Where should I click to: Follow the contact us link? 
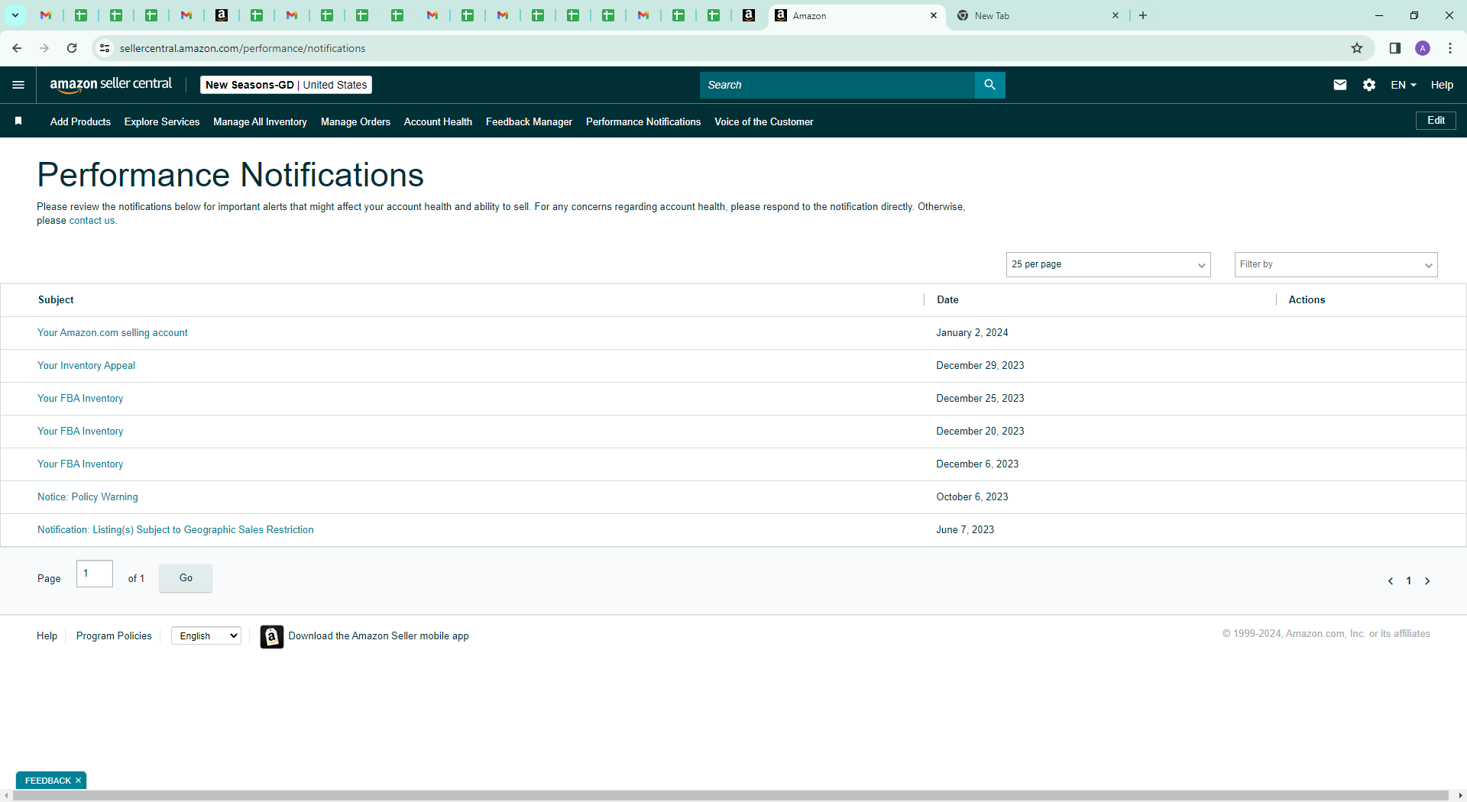[x=92, y=221]
